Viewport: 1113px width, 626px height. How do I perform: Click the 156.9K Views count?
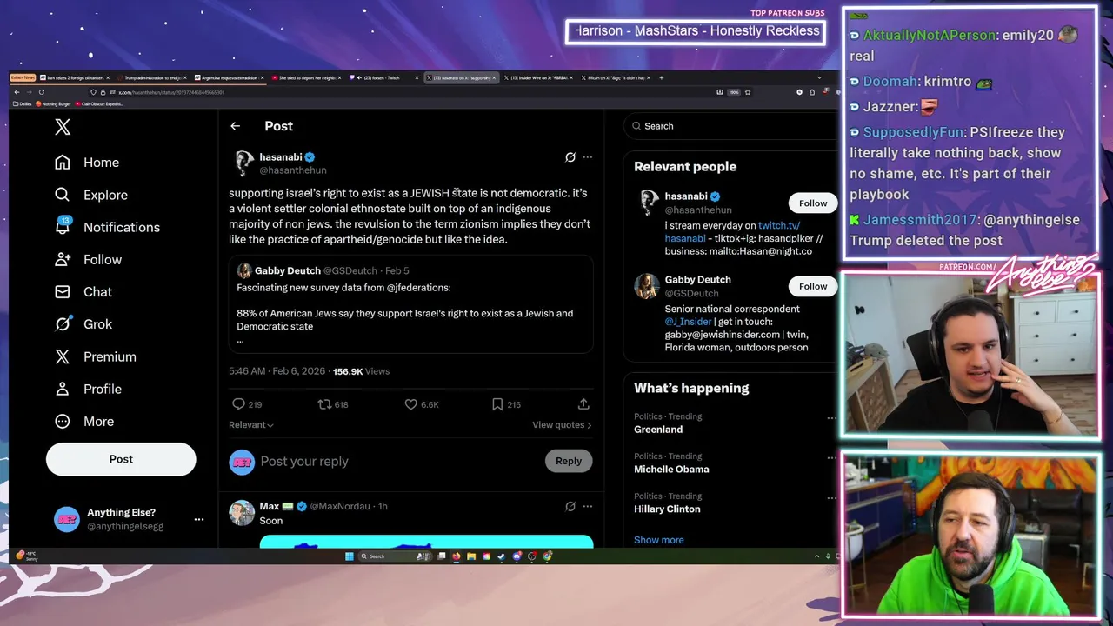(x=361, y=371)
